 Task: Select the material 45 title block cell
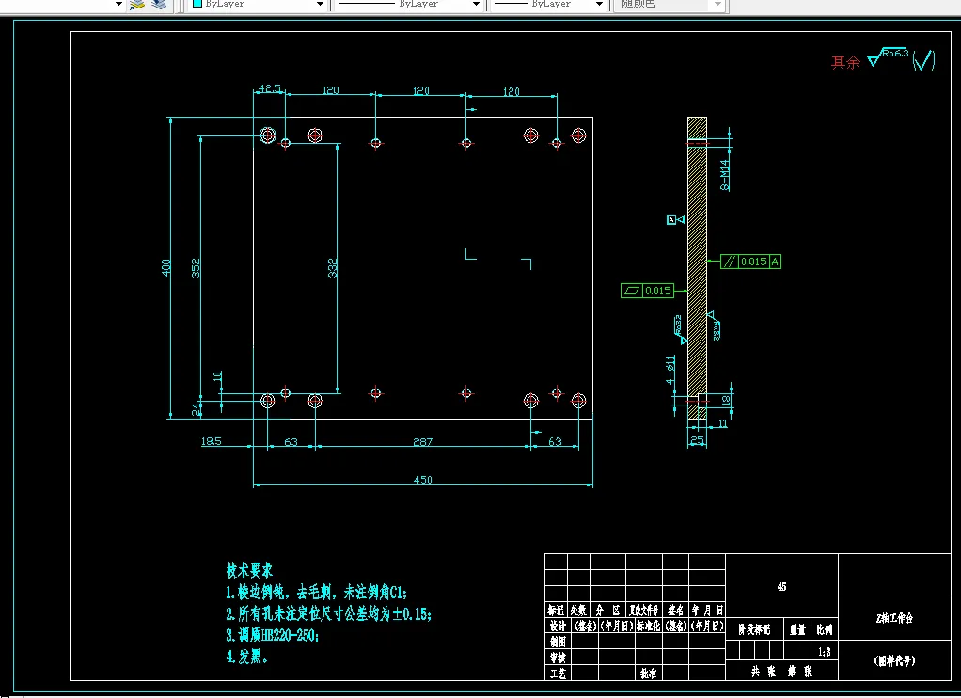click(781, 587)
